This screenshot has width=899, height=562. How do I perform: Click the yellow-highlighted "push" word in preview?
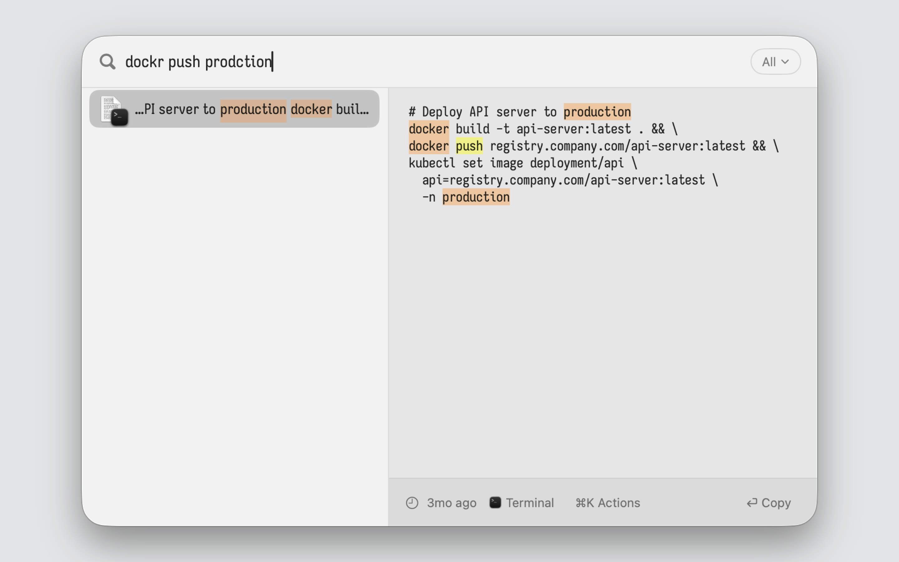[x=469, y=146]
